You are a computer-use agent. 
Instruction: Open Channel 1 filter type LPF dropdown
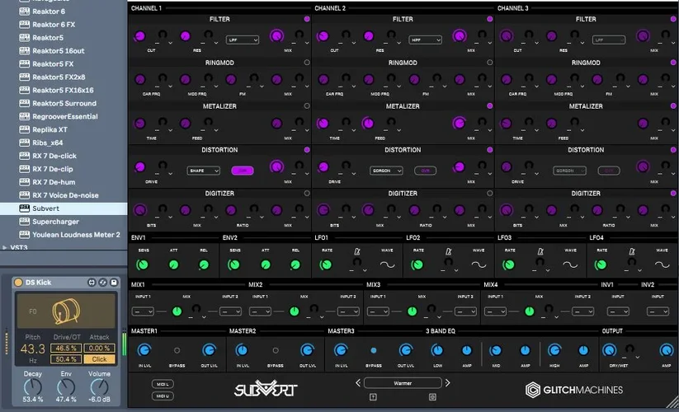tap(243, 40)
